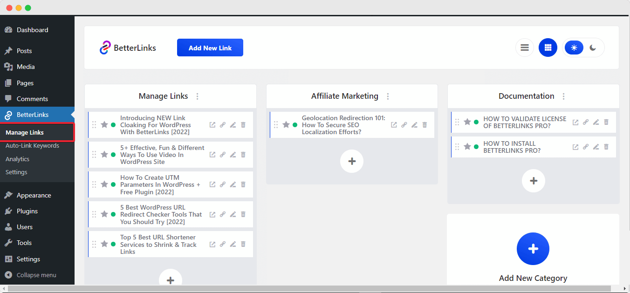This screenshot has width=630, height=293.
Task: Click the green status dot of HOW TO VALIDATE LICENSE
Action: click(476, 122)
